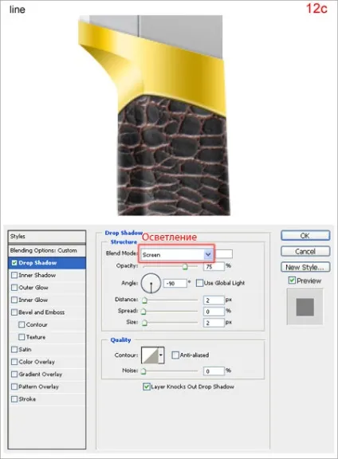This screenshot has width=338, height=459.
Task: Click the Contour curve thumbnail
Action: coord(150,355)
